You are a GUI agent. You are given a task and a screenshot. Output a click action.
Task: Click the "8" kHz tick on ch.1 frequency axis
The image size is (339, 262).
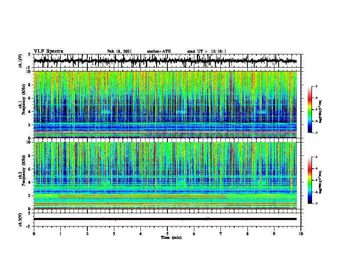30,85
